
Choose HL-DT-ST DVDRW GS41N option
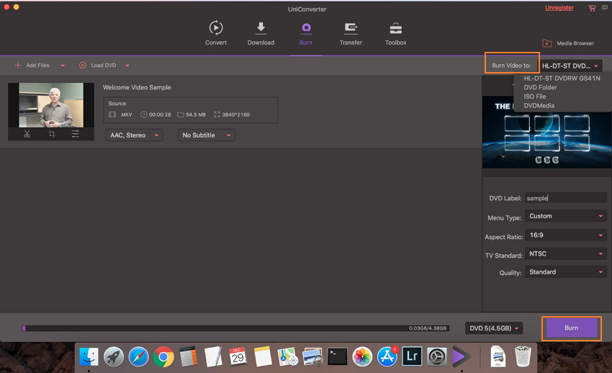[562, 78]
